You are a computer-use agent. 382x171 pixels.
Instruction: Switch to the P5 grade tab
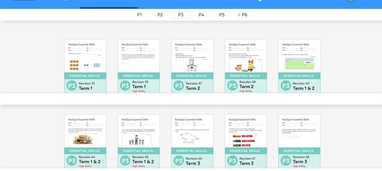pyautogui.click(x=222, y=15)
